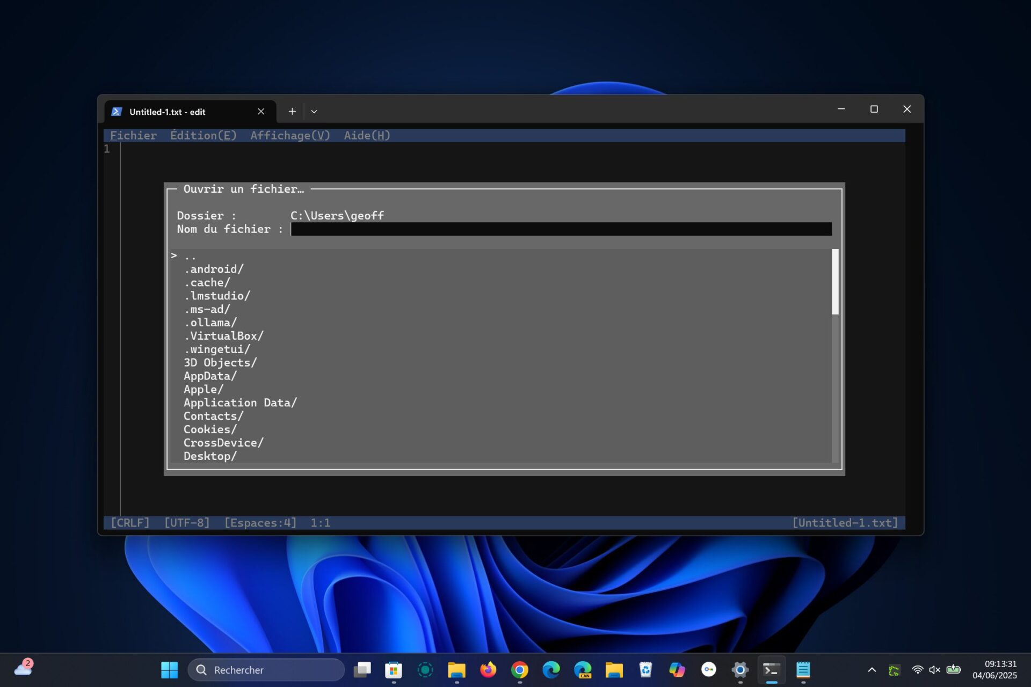Open File Explorer from the taskbar
Viewport: 1031px width, 687px height.
pyautogui.click(x=456, y=670)
